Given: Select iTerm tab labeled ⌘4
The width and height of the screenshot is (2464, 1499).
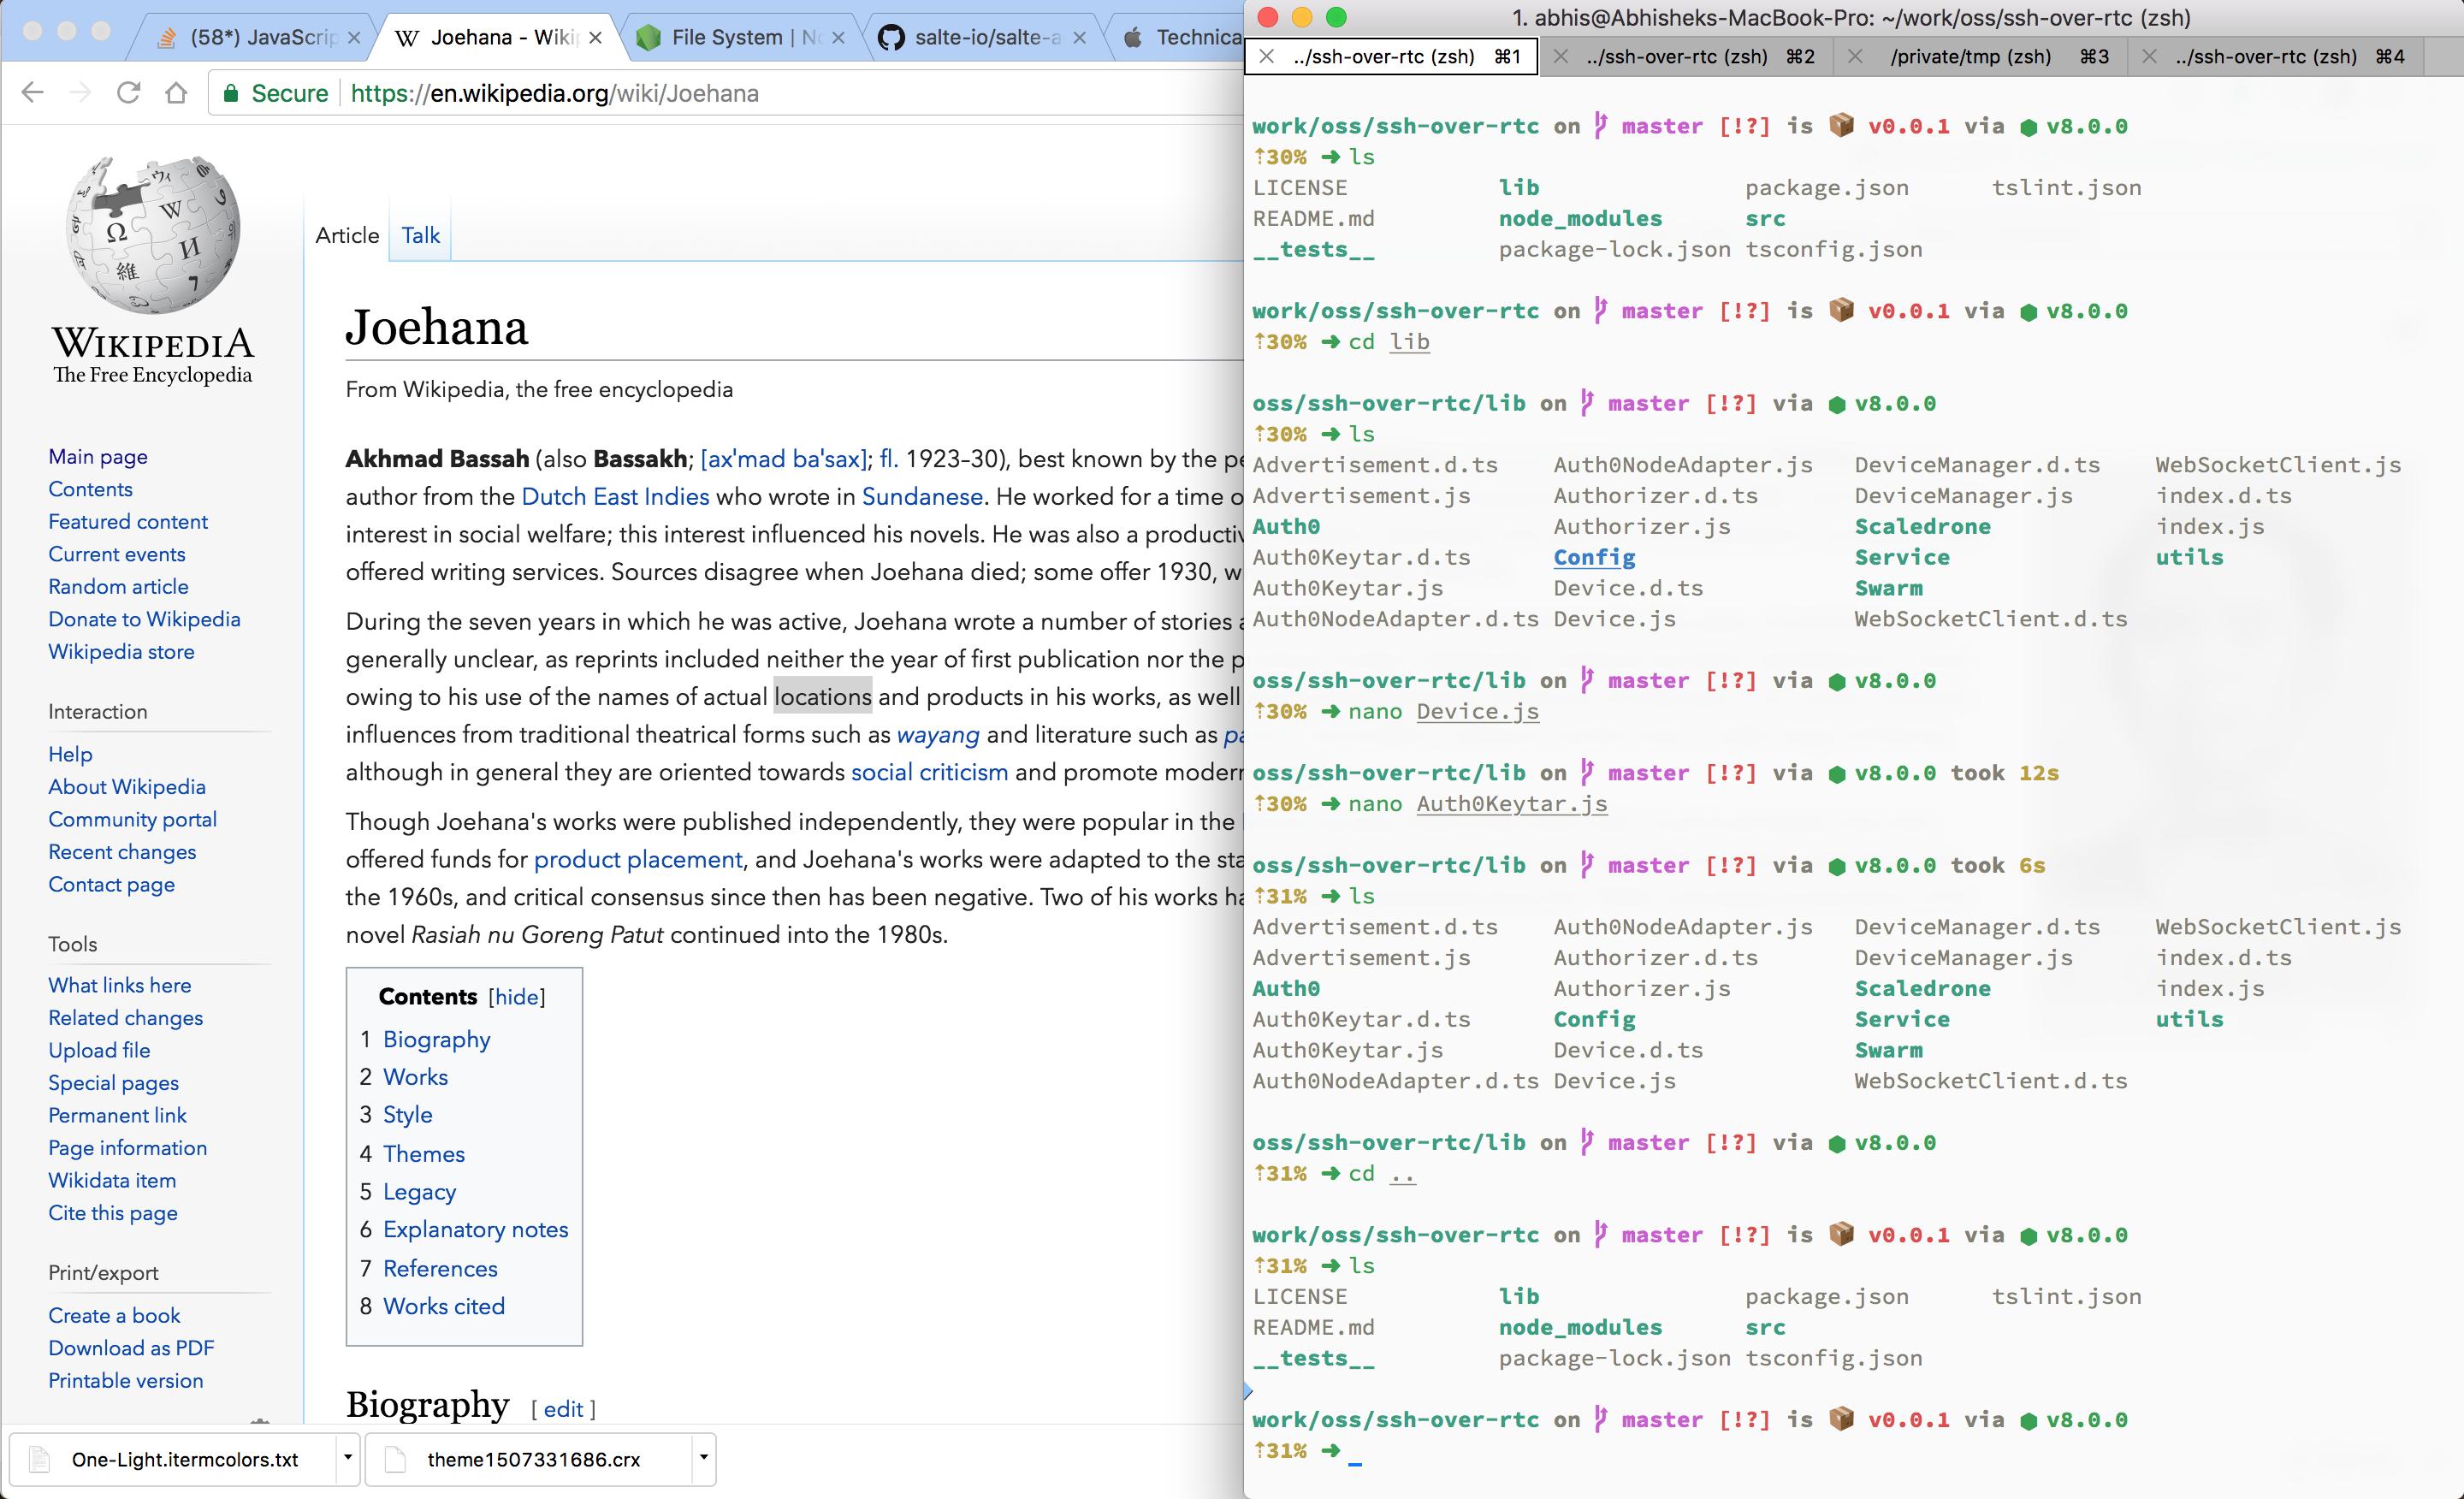Looking at the screenshot, I should click(2275, 57).
